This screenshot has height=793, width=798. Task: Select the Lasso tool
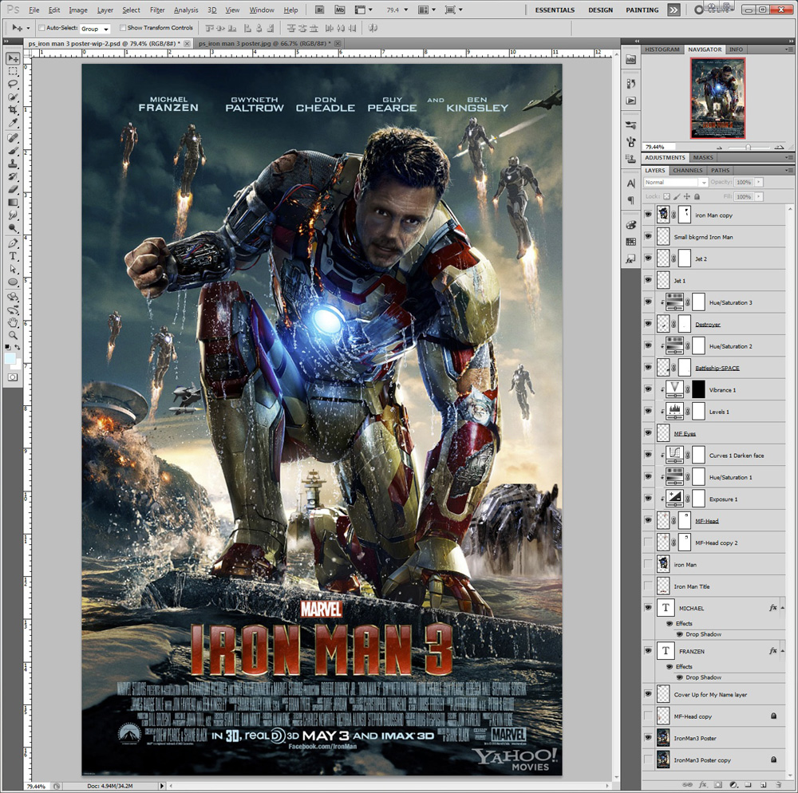(13, 84)
